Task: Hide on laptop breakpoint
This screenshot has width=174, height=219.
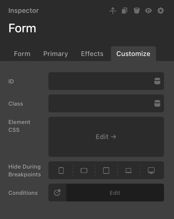Action: tap(128, 170)
